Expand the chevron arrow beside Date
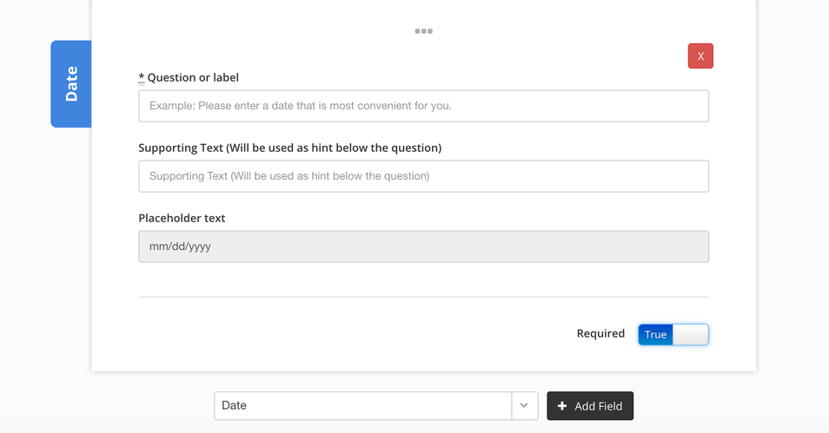 524,405
